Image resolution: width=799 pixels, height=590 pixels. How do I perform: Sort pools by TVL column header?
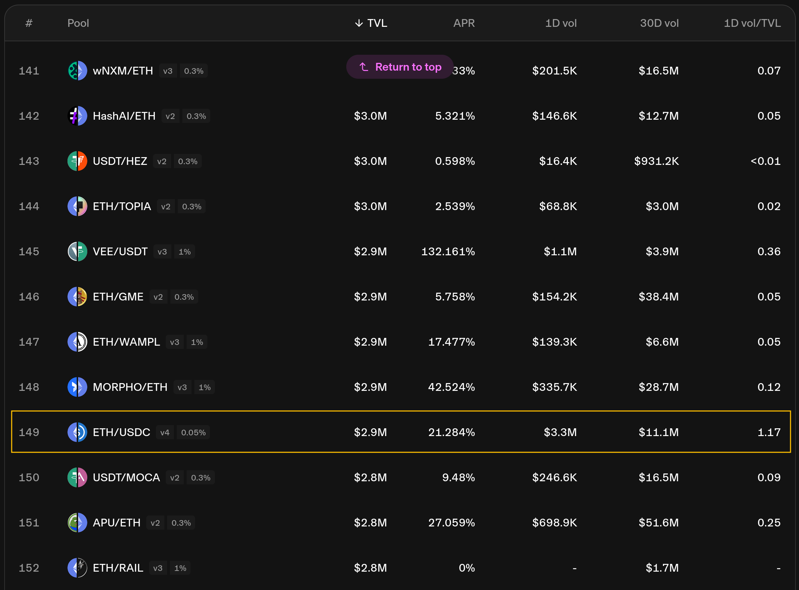click(x=372, y=23)
